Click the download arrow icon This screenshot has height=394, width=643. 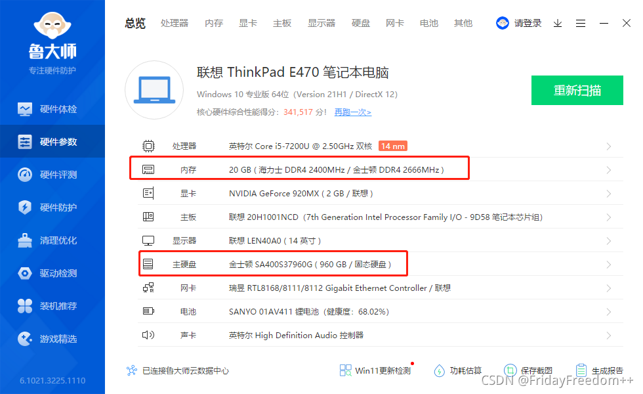558,24
